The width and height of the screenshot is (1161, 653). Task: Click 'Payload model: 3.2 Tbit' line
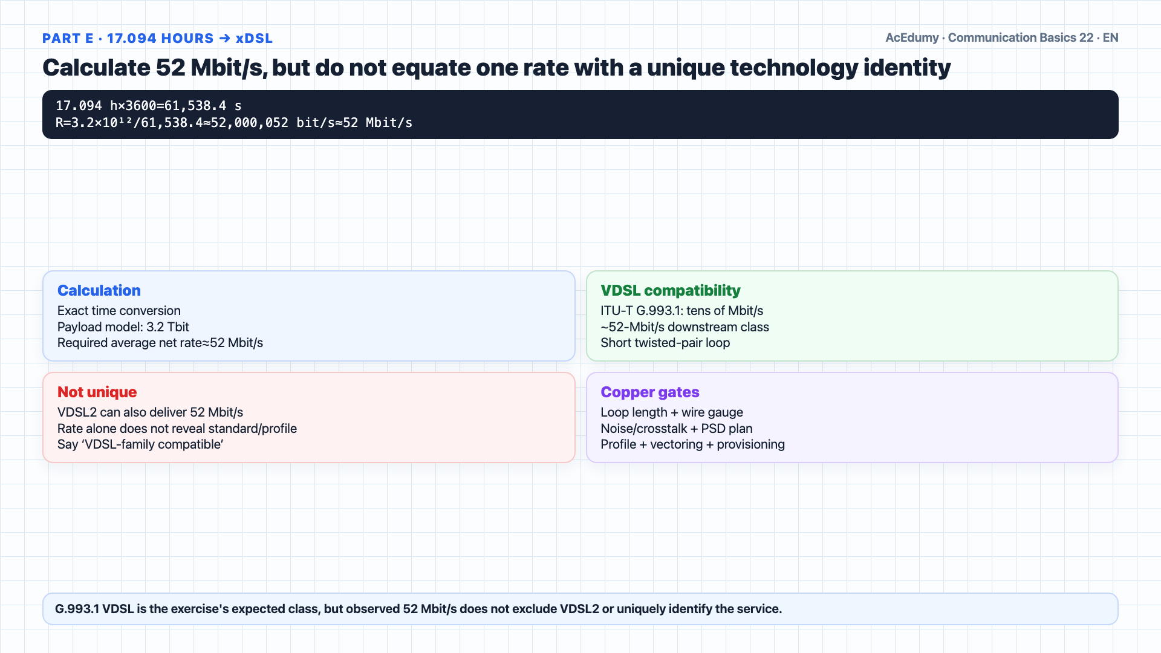[123, 327]
